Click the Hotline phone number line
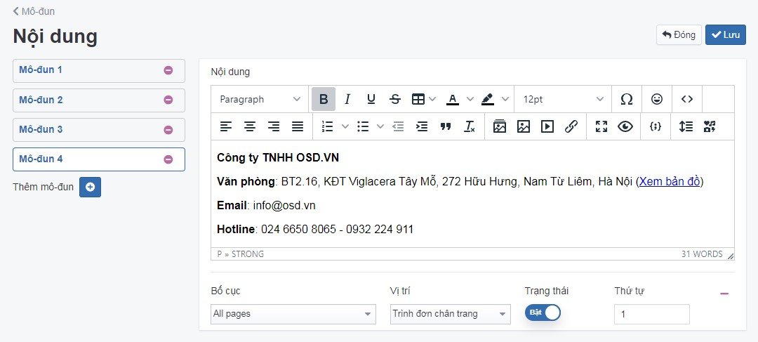Screen dimensions: 758x342 coord(315,230)
